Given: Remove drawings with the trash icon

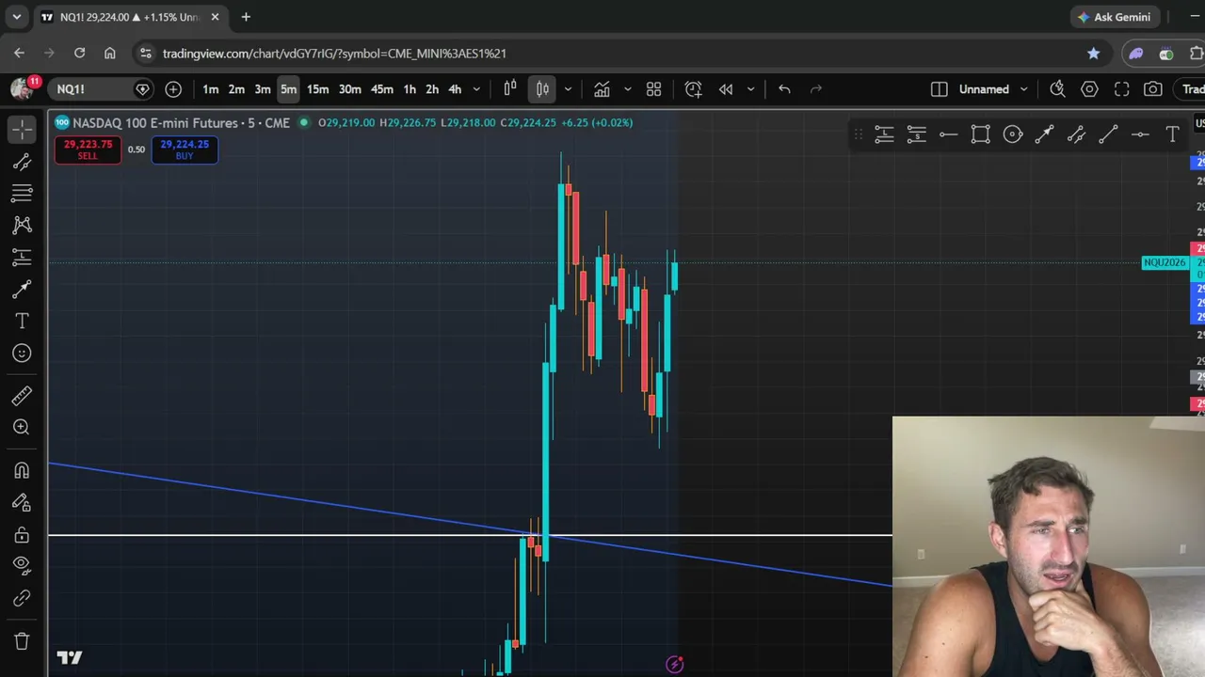Looking at the screenshot, I should click(22, 641).
